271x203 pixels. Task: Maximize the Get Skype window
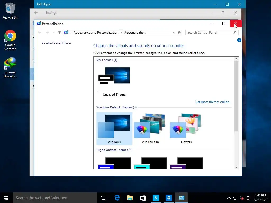(x=227, y=4)
